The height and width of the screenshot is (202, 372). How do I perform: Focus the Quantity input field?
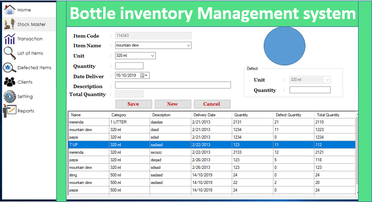[129, 66]
